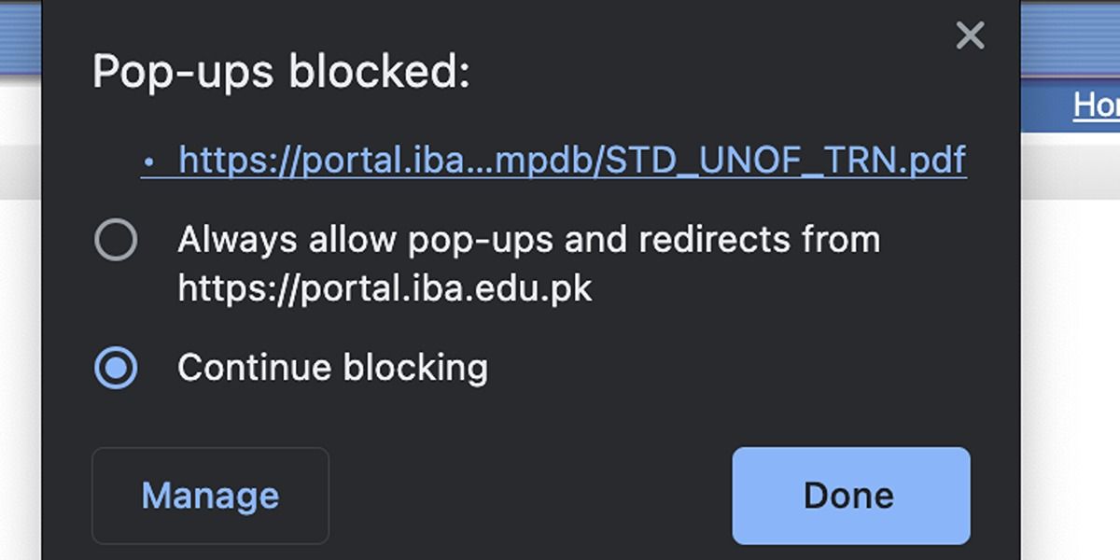1120x560 pixels.
Task: Visit the portal.iba.edu.pk transcript PDF
Action: pyautogui.click(x=573, y=161)
